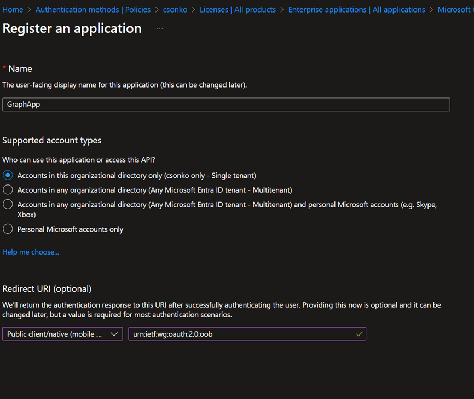Click the truncated Microsoft breadcrumb at far right

point(455,9)
